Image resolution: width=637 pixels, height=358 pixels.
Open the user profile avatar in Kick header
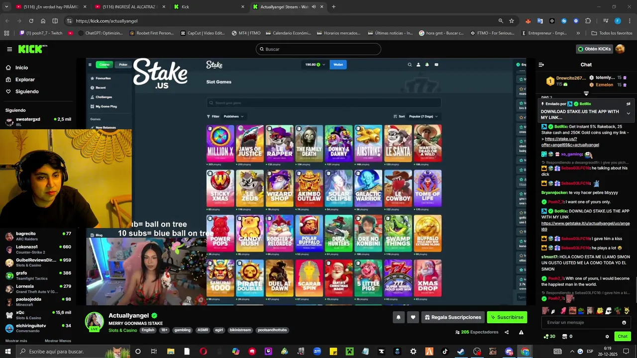(620, 49)
